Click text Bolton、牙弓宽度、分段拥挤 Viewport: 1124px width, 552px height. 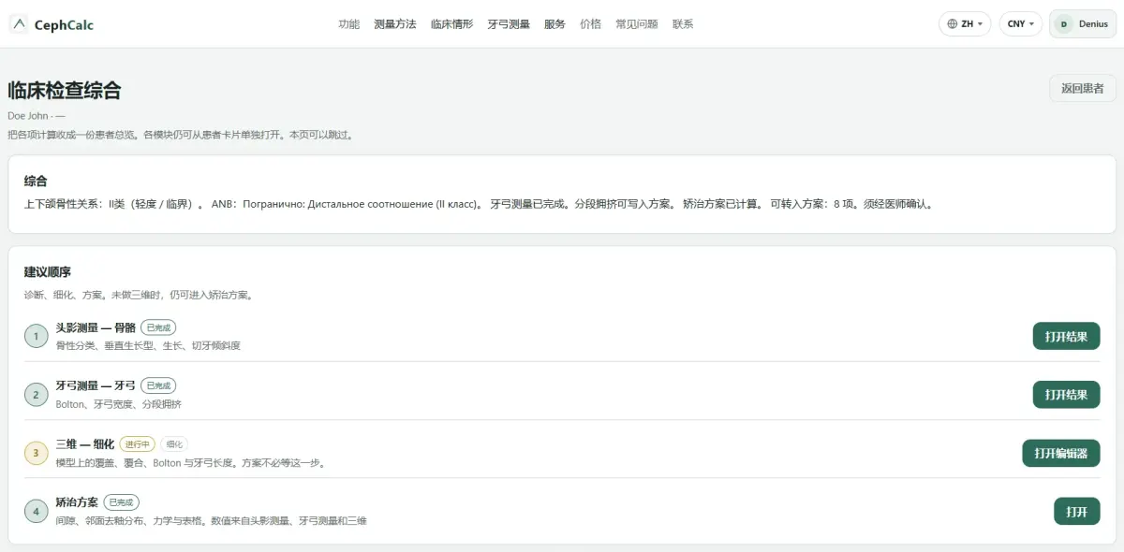tap(119, 404)
